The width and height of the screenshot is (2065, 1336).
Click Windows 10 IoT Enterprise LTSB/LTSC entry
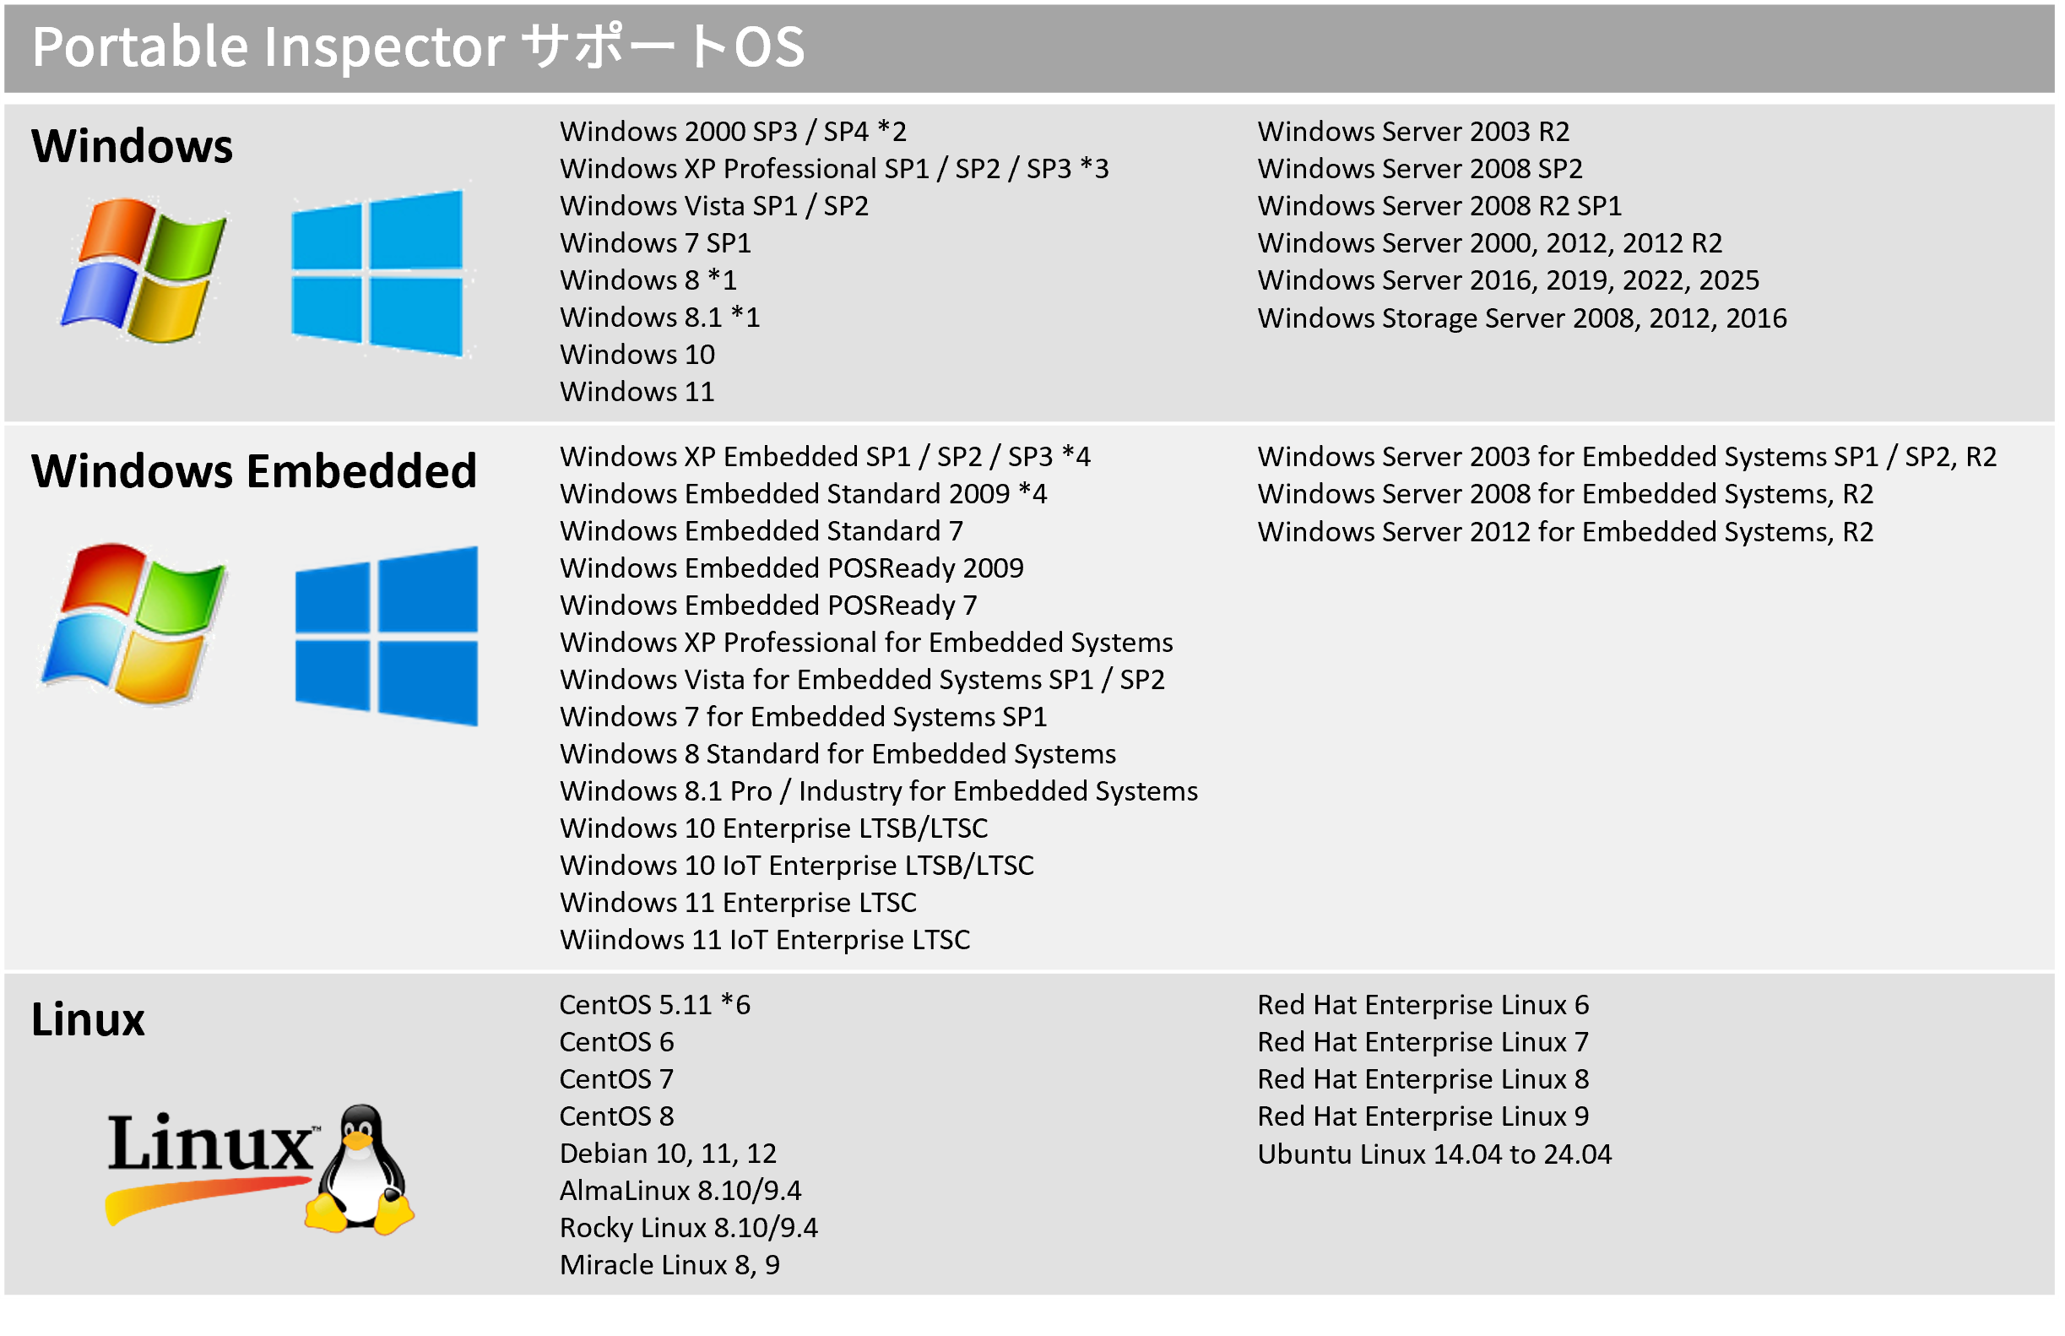coord(796,866)
